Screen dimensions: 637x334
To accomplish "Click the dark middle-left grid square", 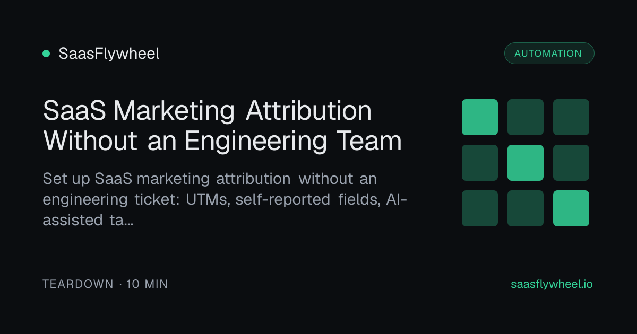I will (480, 163).
